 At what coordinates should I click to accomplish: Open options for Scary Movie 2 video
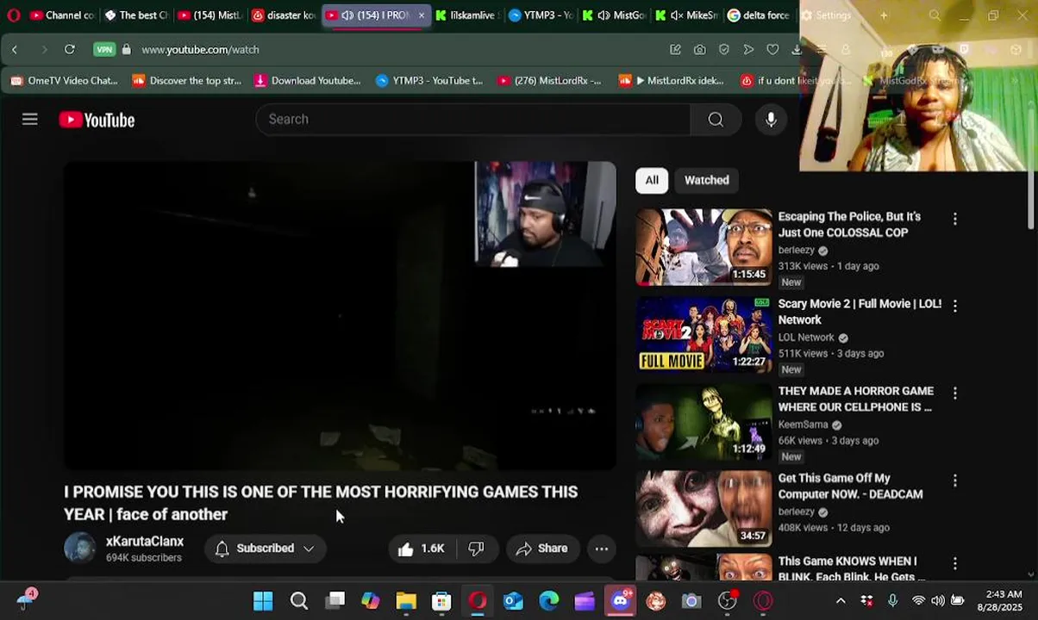pos(954,306)
